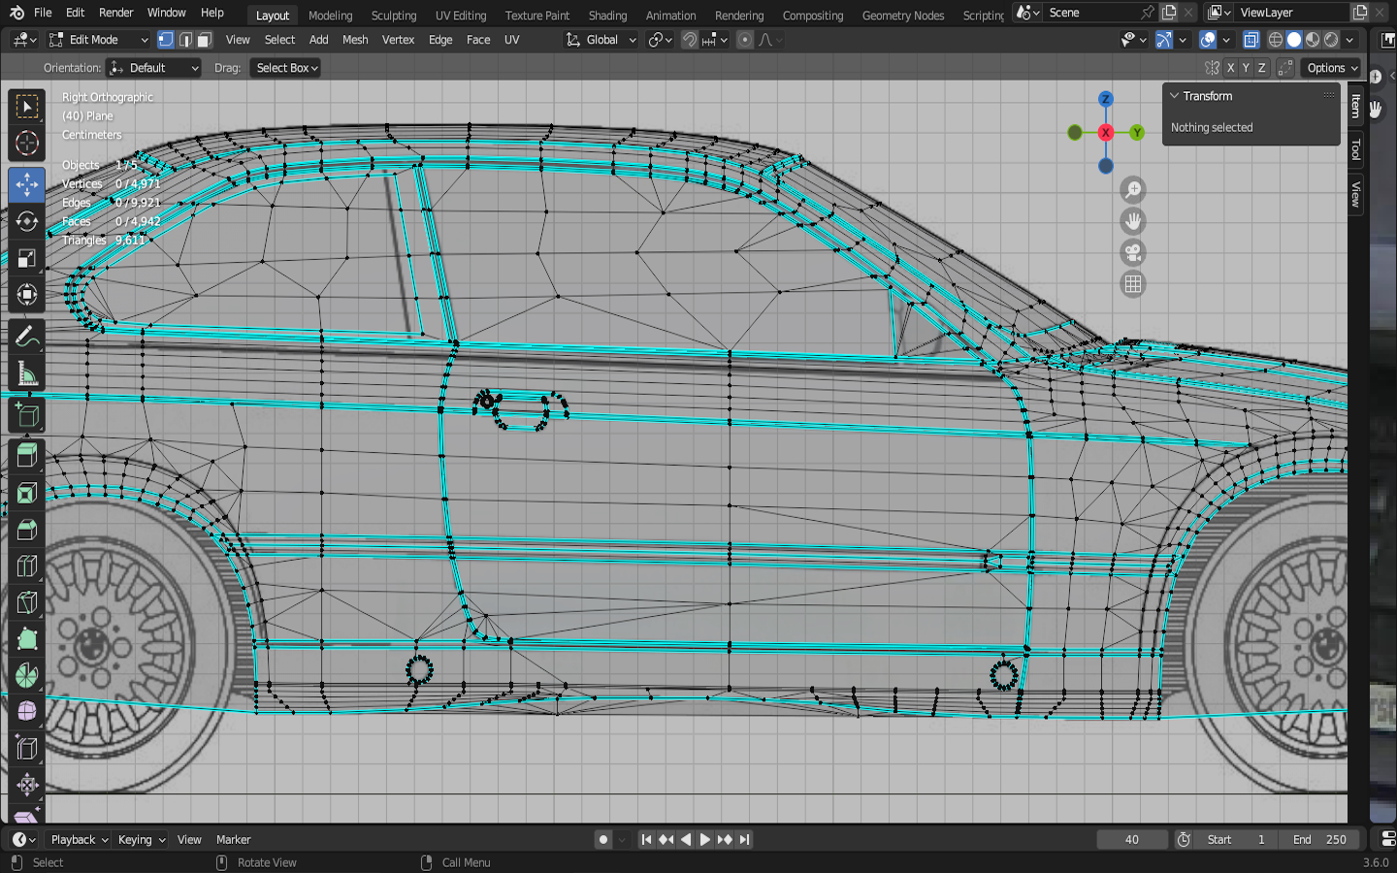
Task: Expand the Select Box drag dropdown
Action: (286, 68)
